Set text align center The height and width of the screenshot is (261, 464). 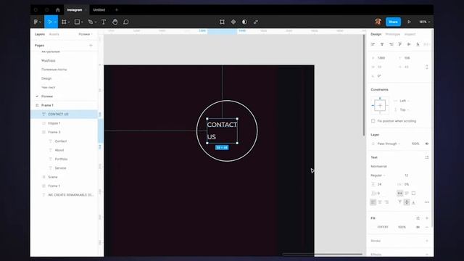(x=380, y=202)
